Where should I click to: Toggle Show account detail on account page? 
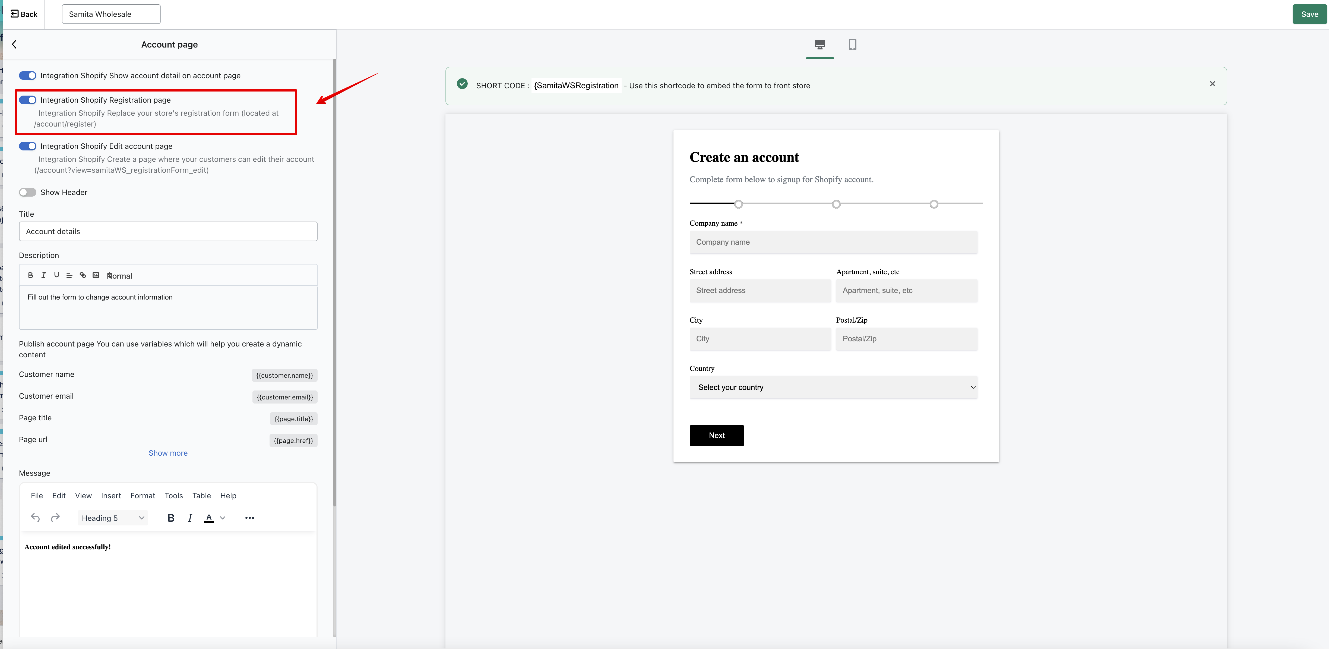[28, 75]
